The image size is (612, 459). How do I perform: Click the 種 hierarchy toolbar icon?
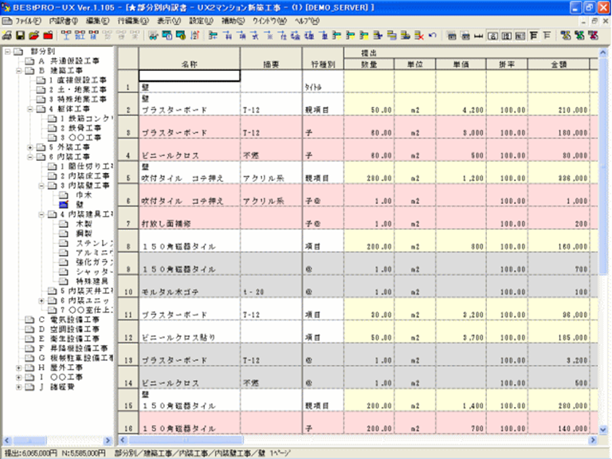[x=93, y=36]
